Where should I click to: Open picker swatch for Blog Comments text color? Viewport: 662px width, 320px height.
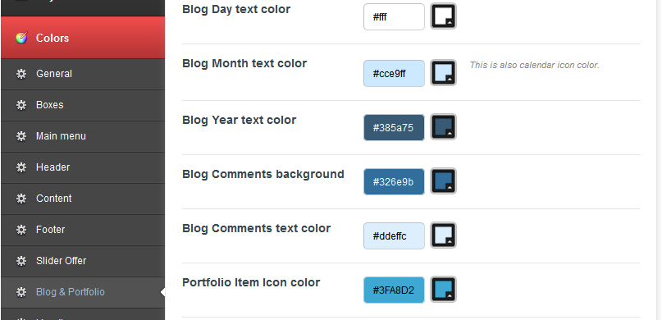[x=443, y=235]
